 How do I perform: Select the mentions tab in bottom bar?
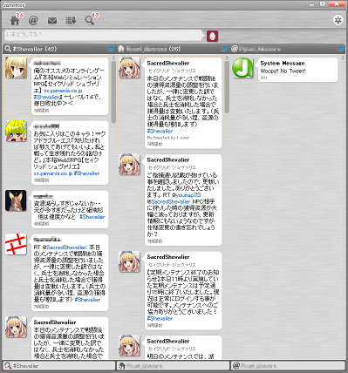(x=288, y=366)
